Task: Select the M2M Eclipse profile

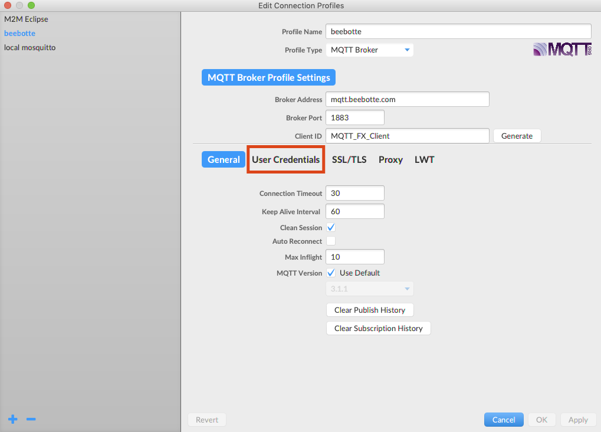Action: click(x=27, y=19)
